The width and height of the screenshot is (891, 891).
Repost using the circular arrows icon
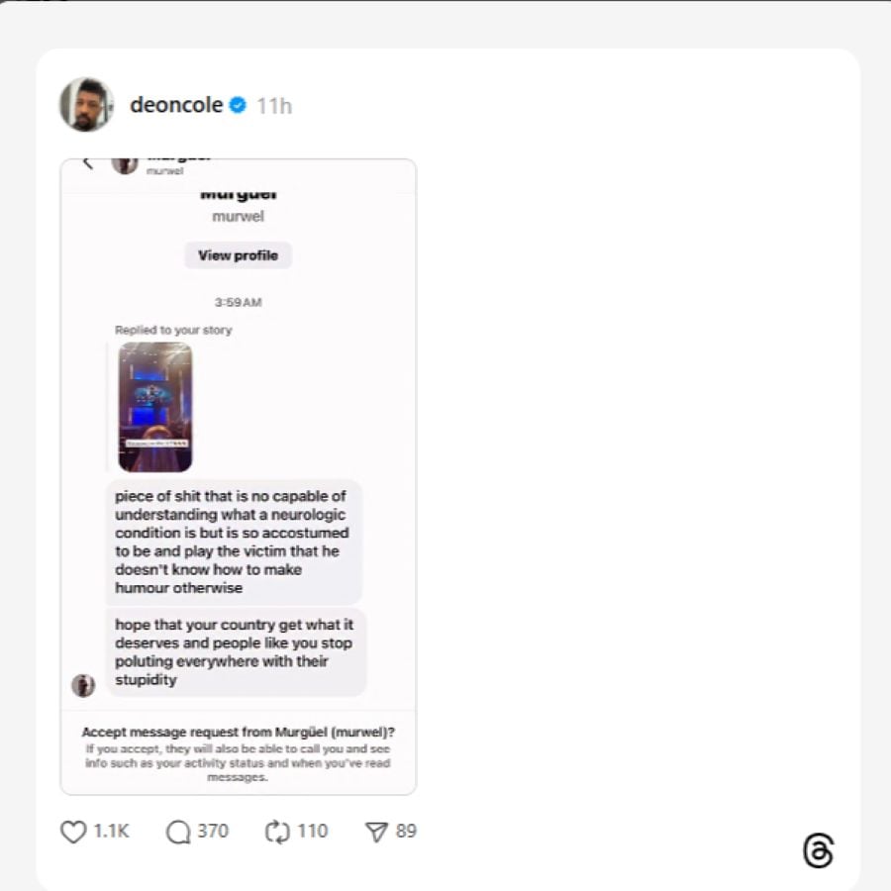click(x=278, y=832)
